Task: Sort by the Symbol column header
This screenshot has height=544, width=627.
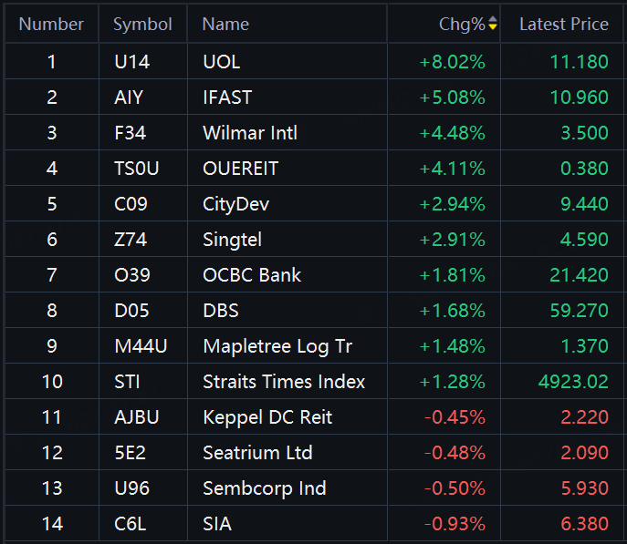Action: pos(142,25)
